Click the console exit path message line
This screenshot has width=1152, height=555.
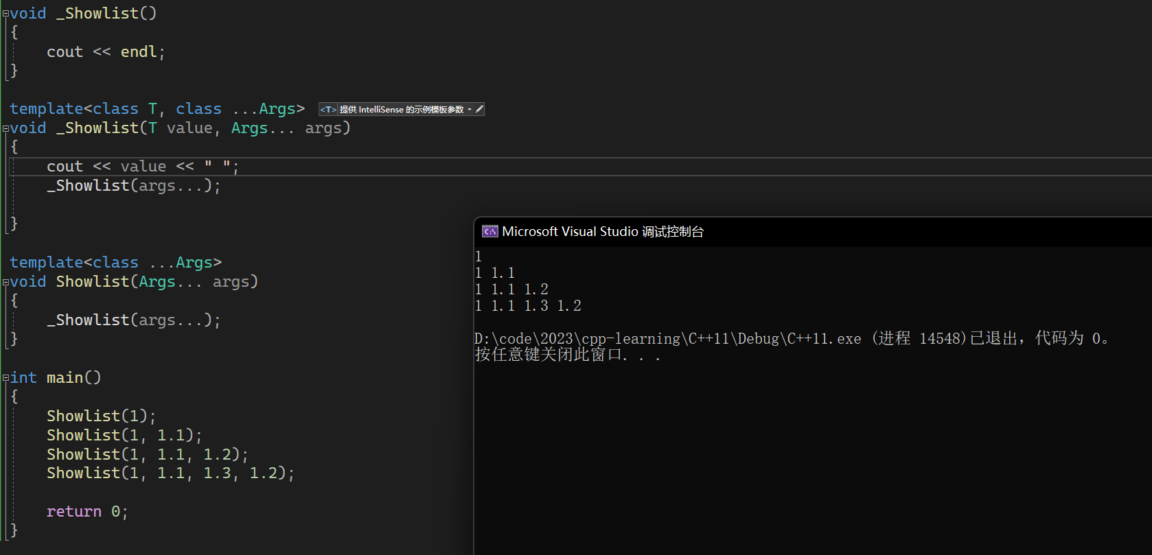click(x=791, y=338)
